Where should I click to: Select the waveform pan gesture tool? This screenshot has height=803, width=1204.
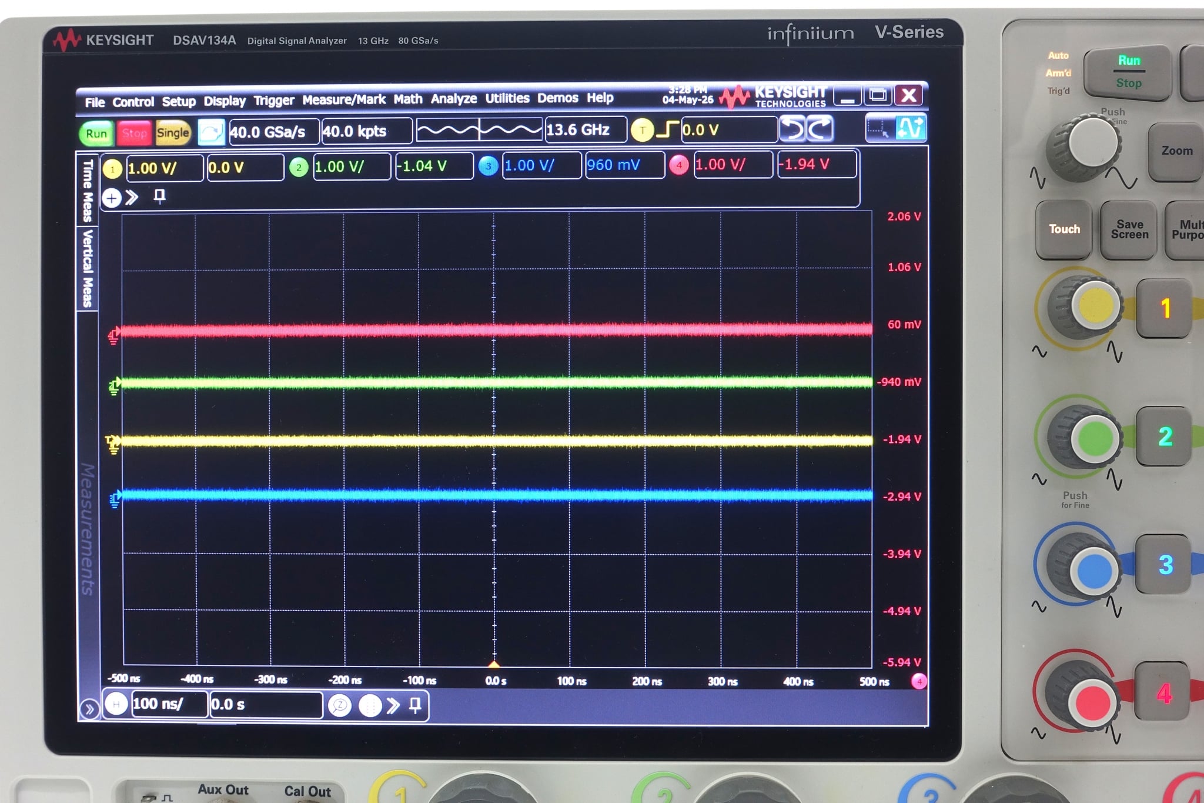910,128
